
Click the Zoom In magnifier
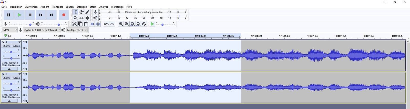pos(121,24)
